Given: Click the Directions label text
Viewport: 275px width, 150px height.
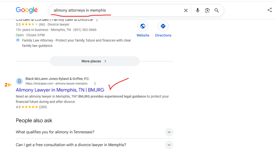Looking at the screenshot, I should coord(163,35).
